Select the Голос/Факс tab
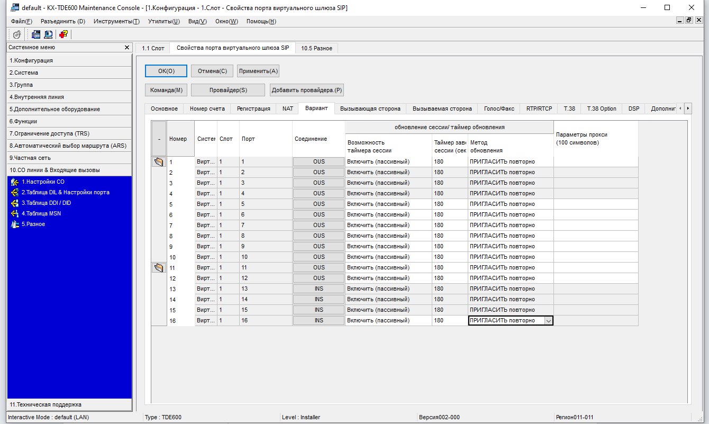Image resolution: width=709 pixels, height=424 pixels. (x=499, y=109)
